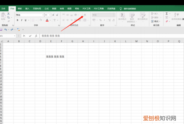
Task: Switch to the 数据 Data tab
Action: click(x=54, y=9)
